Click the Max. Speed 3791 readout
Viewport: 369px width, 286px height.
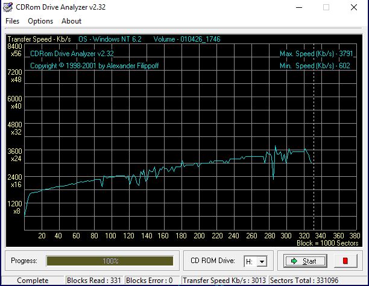[x=315, y=54]
